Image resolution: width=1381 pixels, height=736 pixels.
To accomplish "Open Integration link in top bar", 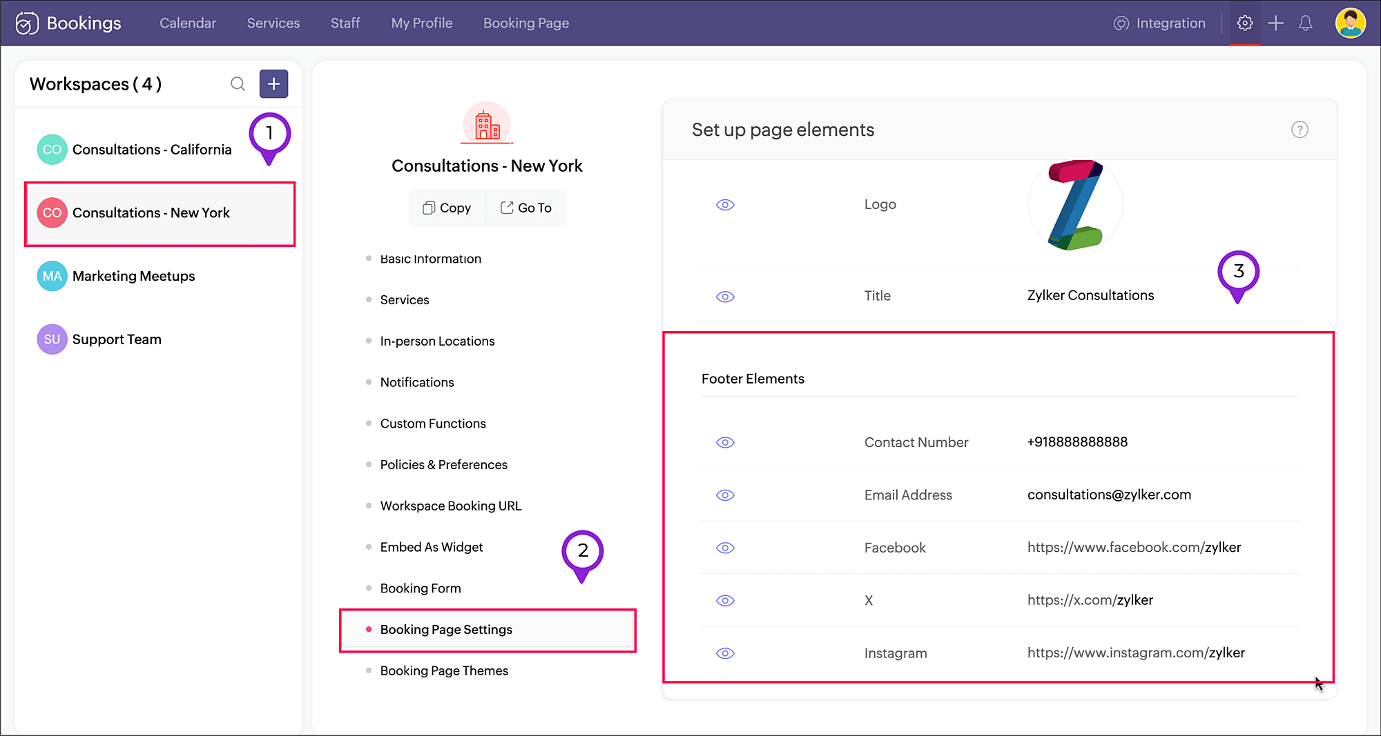I will (x=1159, y=23).
